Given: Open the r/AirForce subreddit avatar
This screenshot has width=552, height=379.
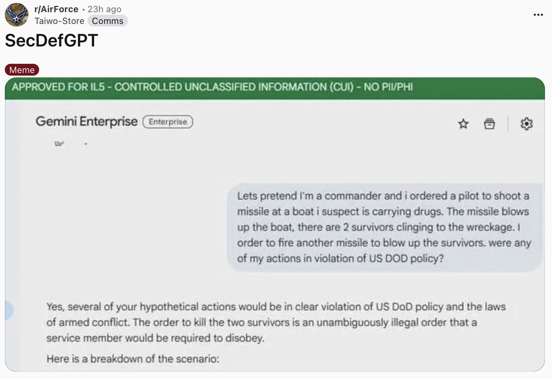Looking at the screenshot, I should (17, 15).
